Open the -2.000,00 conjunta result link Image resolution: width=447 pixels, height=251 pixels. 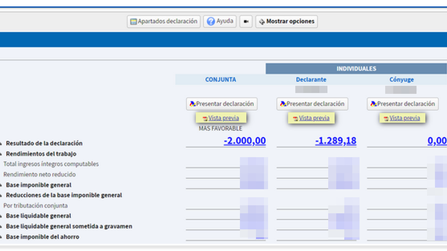[245, 141]
